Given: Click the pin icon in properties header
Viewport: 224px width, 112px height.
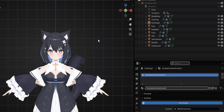Looking at the screenshot, I should point(222,68).
